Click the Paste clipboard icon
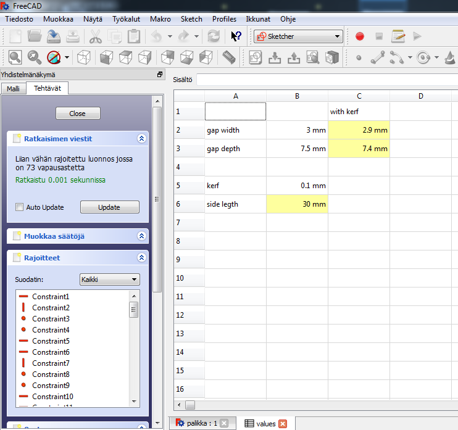The image size is (458, 430). click(x=134, y=36)
